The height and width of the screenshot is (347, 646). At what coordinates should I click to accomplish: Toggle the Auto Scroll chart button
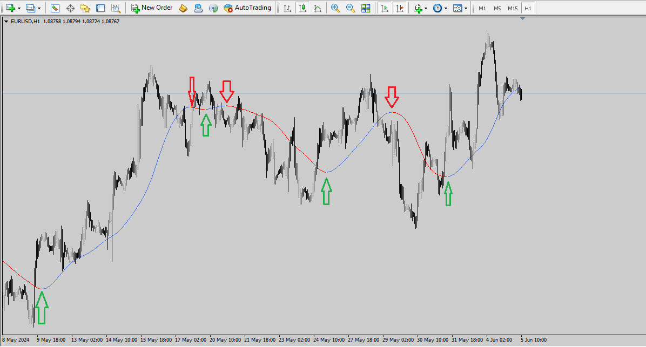(x=384, y=8)
